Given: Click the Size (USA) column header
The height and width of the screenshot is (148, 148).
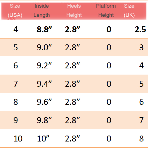Looking at the screenshot, I should click(15, 10).
